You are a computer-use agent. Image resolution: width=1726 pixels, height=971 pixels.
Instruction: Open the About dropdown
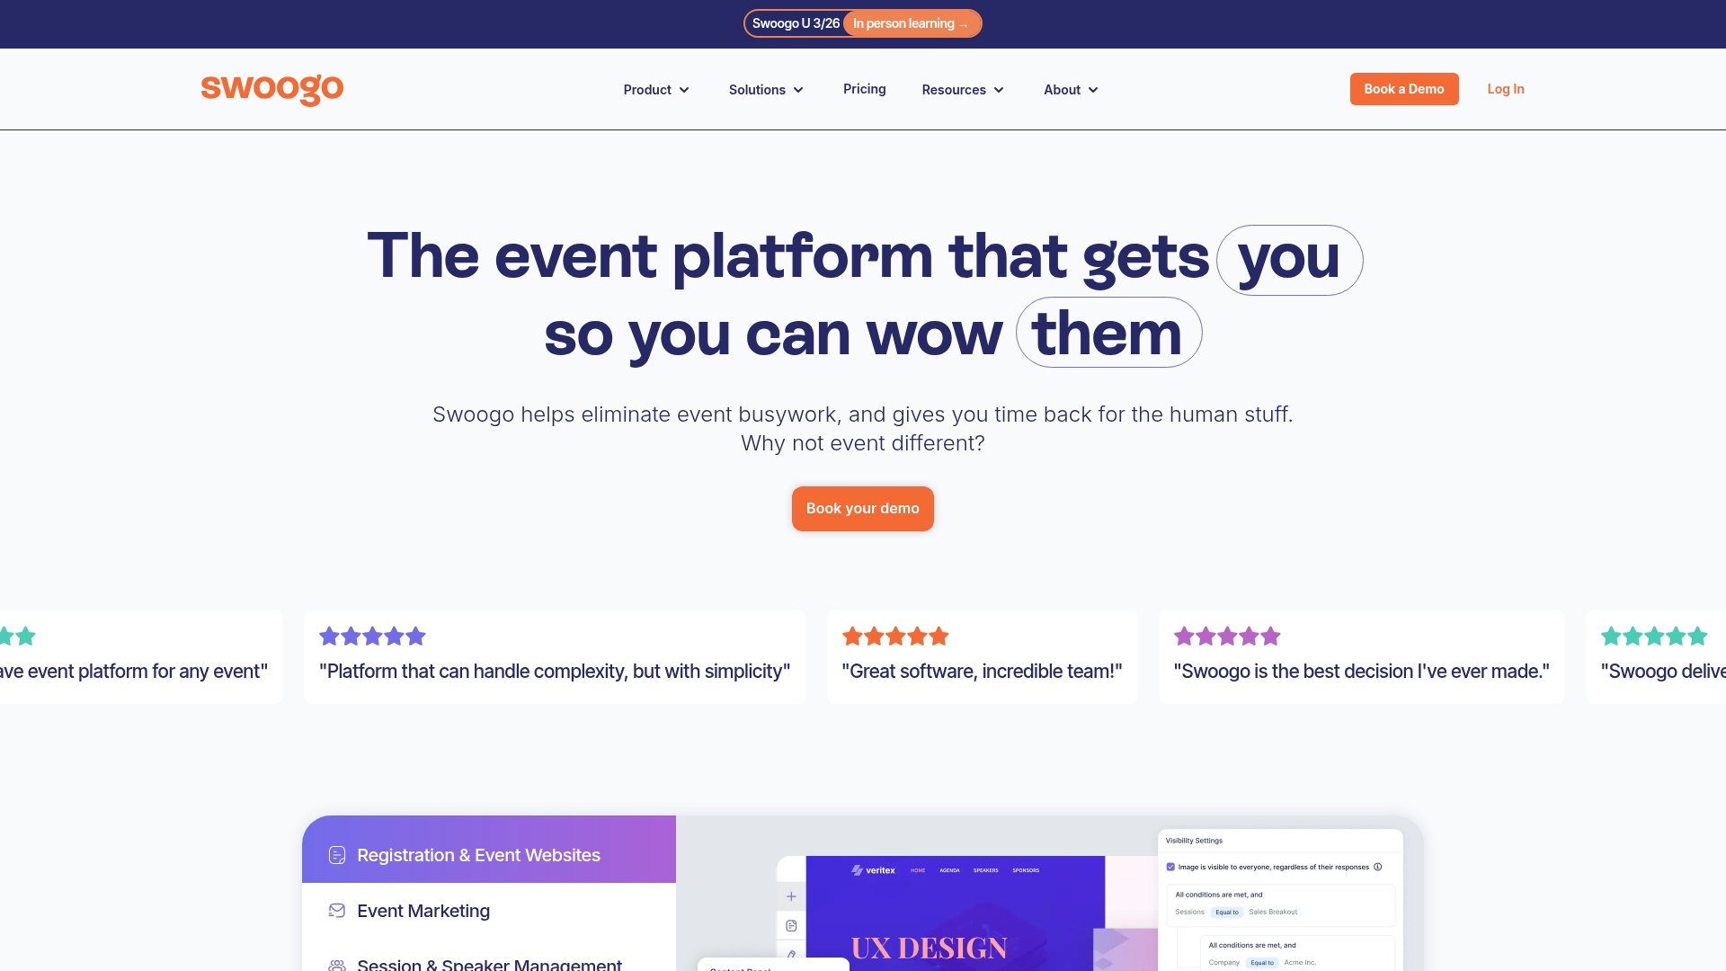point(1071,90)
